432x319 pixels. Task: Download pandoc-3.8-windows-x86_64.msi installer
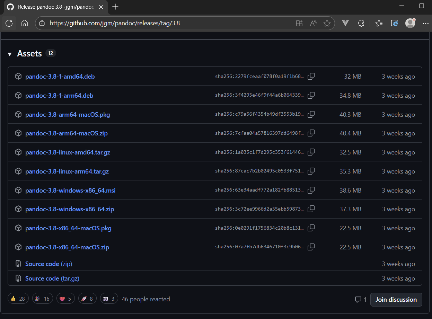70,190
